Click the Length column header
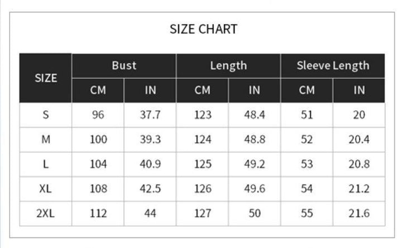 click(228, 65)
